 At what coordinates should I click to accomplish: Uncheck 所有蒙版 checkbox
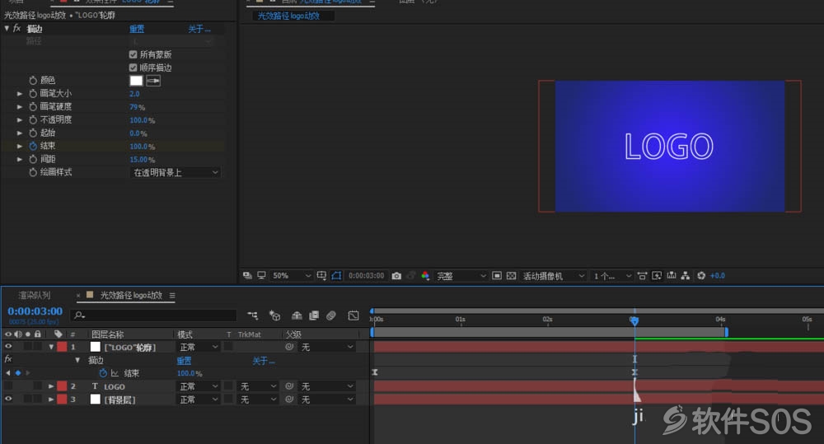(133, 54)
